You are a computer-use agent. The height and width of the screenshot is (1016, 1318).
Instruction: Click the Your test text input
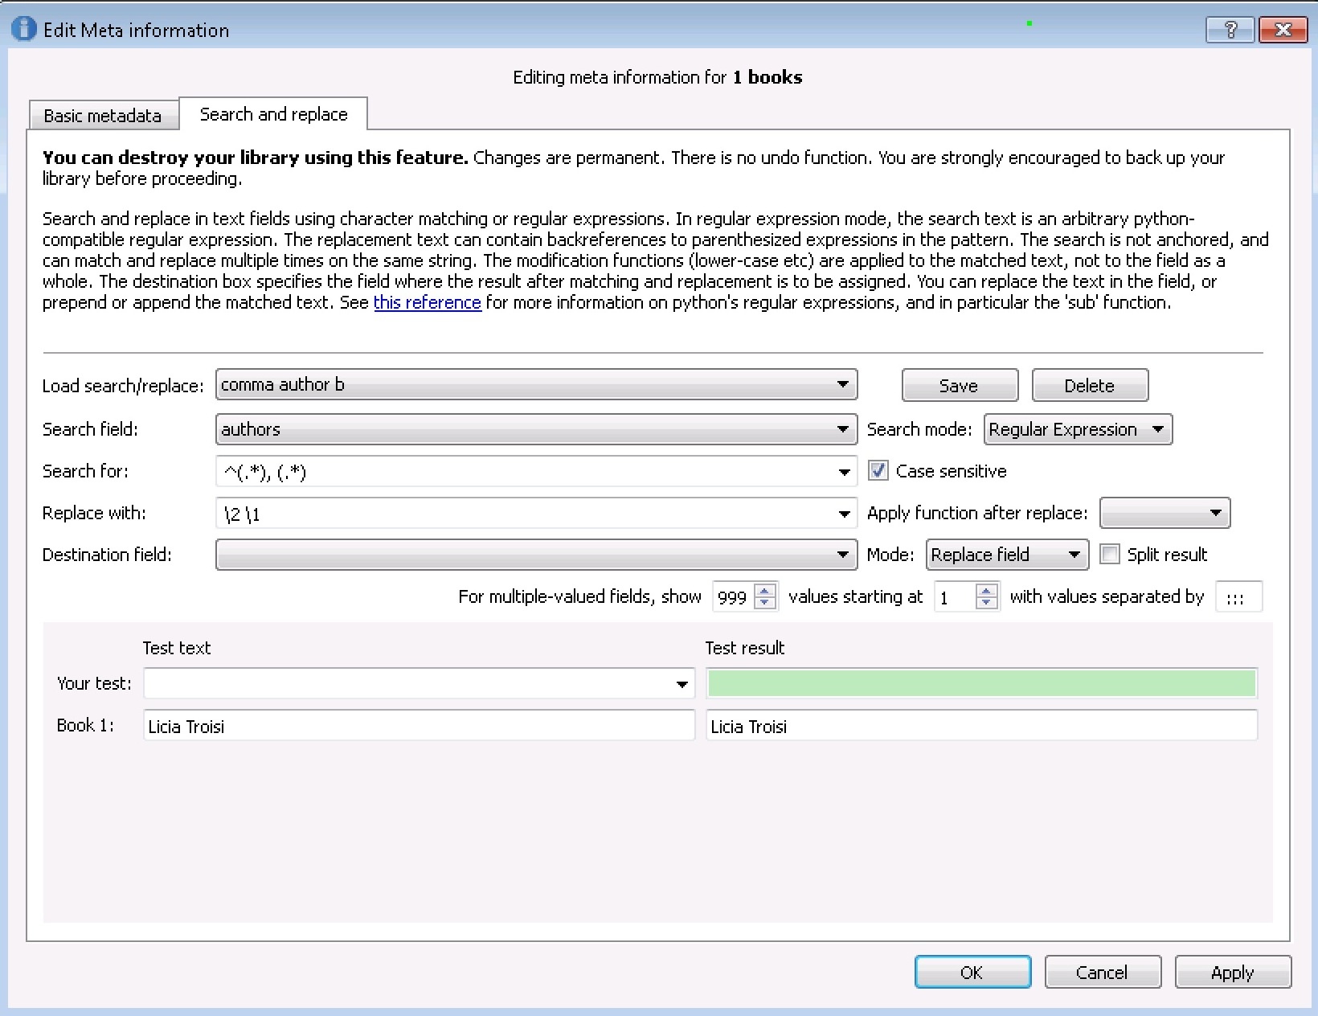(408, 684)
